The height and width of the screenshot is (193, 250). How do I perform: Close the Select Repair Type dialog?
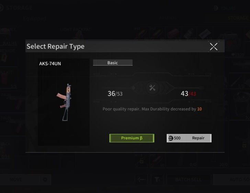(214, 47)
